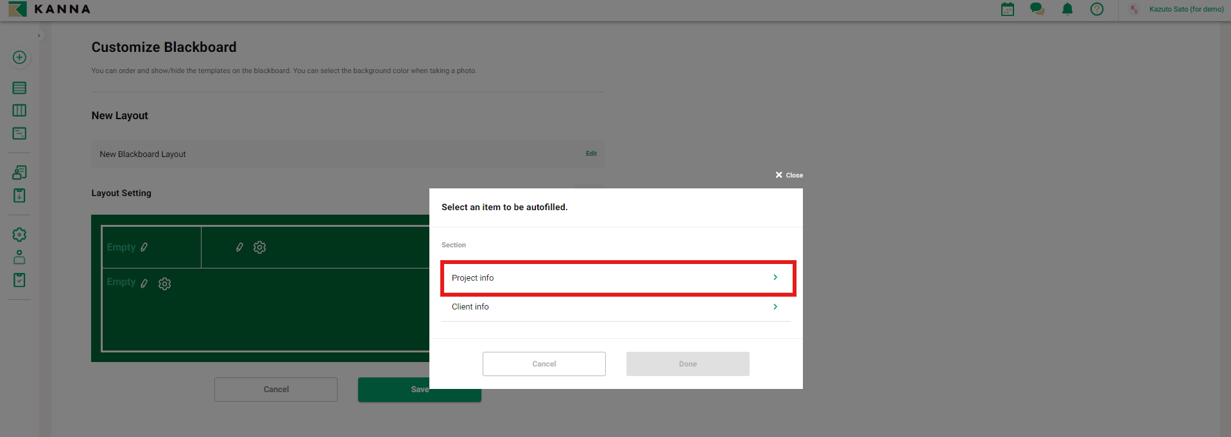Click Edit on New Blackboard Layout

(x=590, y=154)
